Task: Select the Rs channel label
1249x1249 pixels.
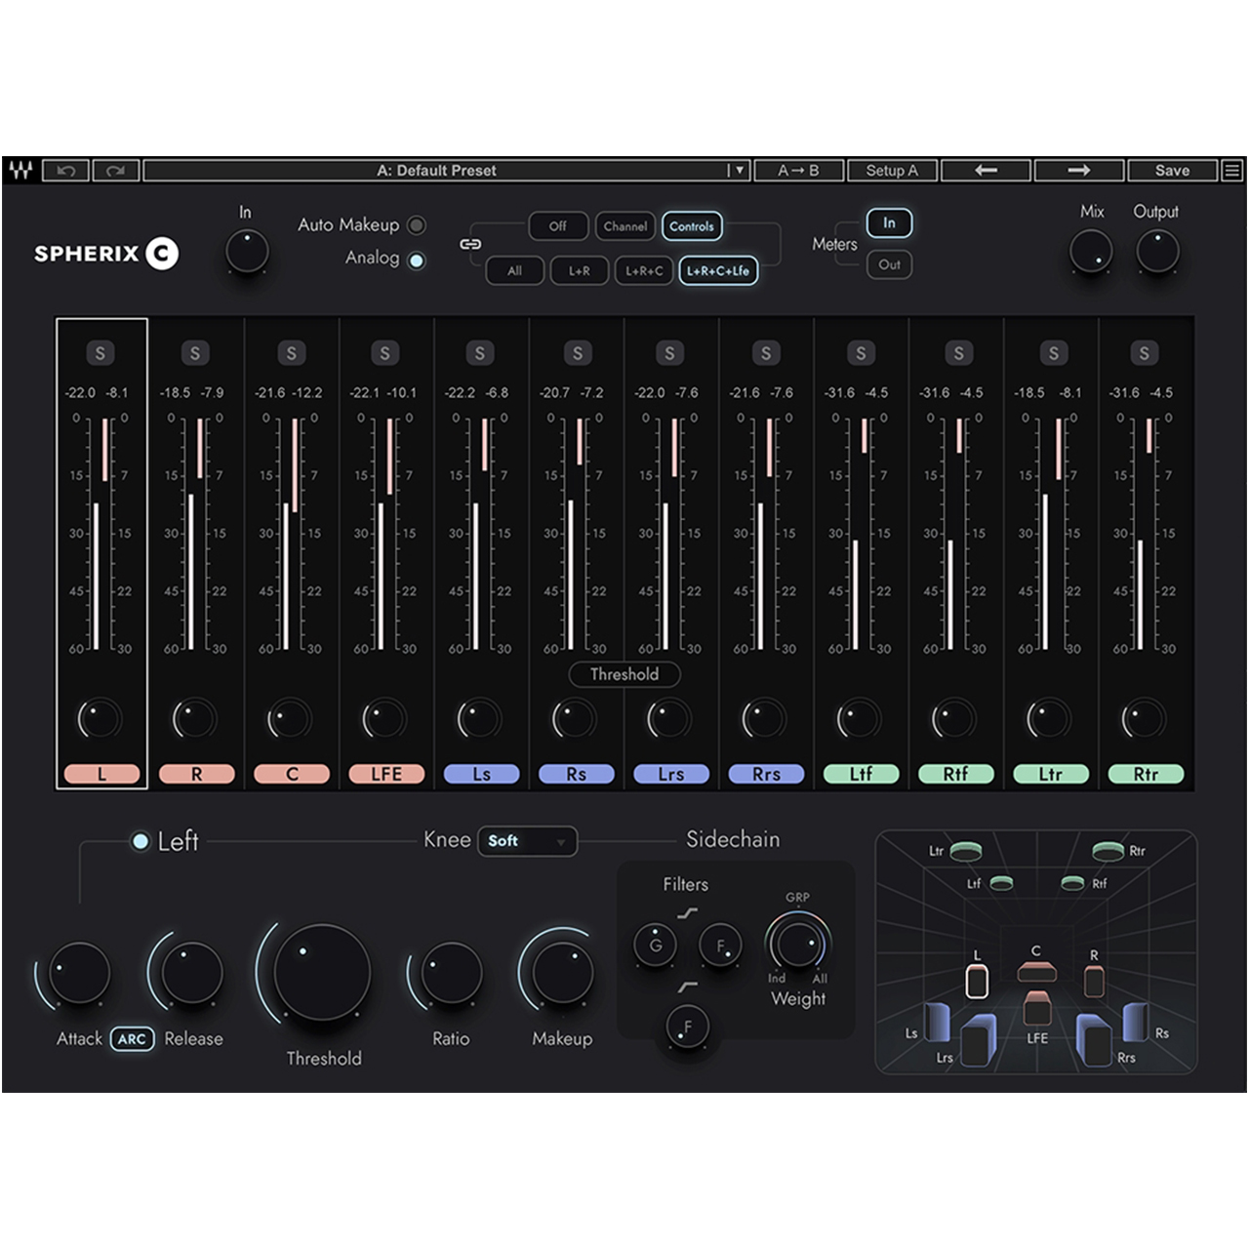Action: pyautogui.click(x=576, y=774)
